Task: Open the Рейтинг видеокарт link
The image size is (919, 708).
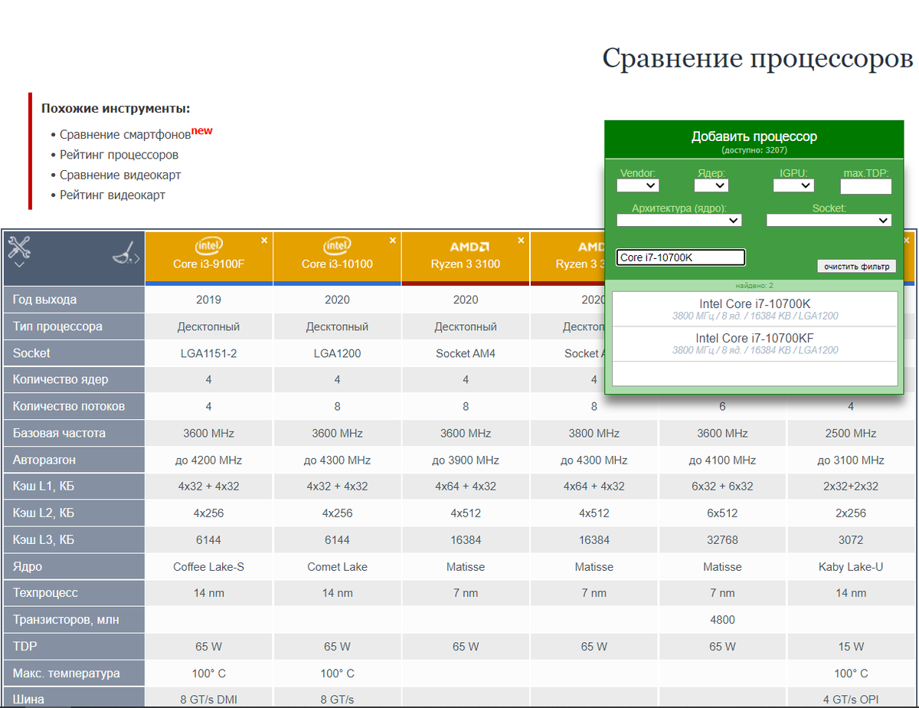Action: [113, 195]
